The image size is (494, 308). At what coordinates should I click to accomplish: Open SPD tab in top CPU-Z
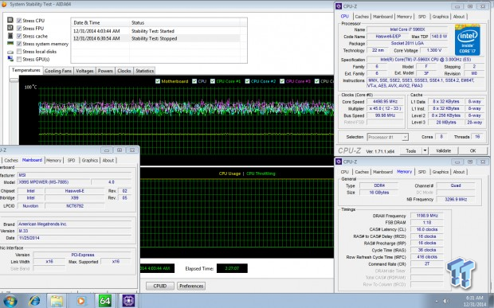pos(421,17)
